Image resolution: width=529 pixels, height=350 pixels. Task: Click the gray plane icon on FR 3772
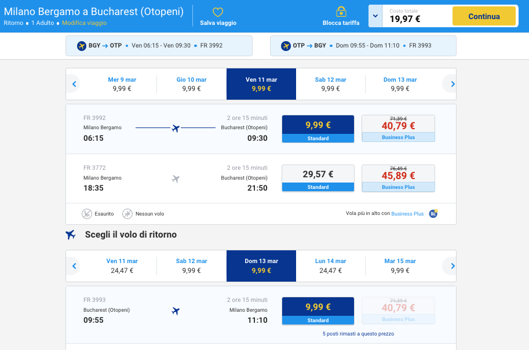[x=176, y=178]
